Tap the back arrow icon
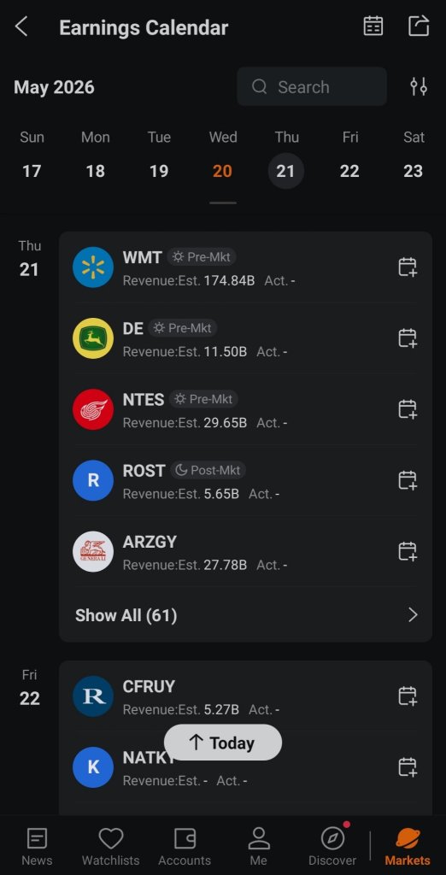 coord(21,26)
